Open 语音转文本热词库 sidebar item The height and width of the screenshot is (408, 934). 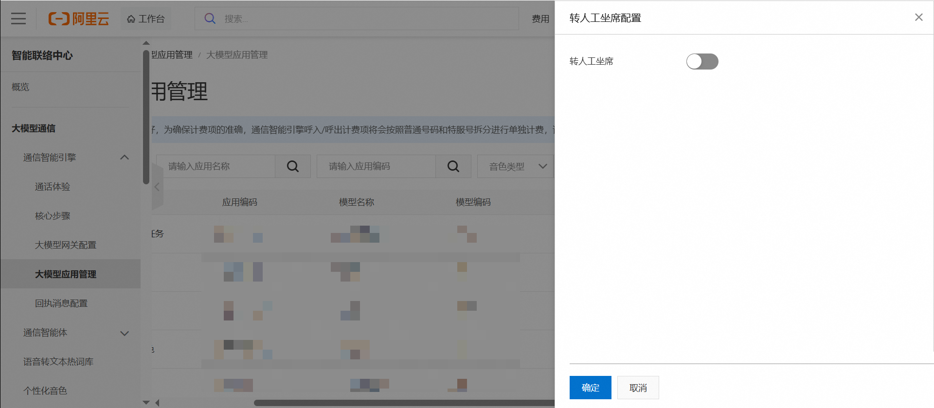(58, 362)
